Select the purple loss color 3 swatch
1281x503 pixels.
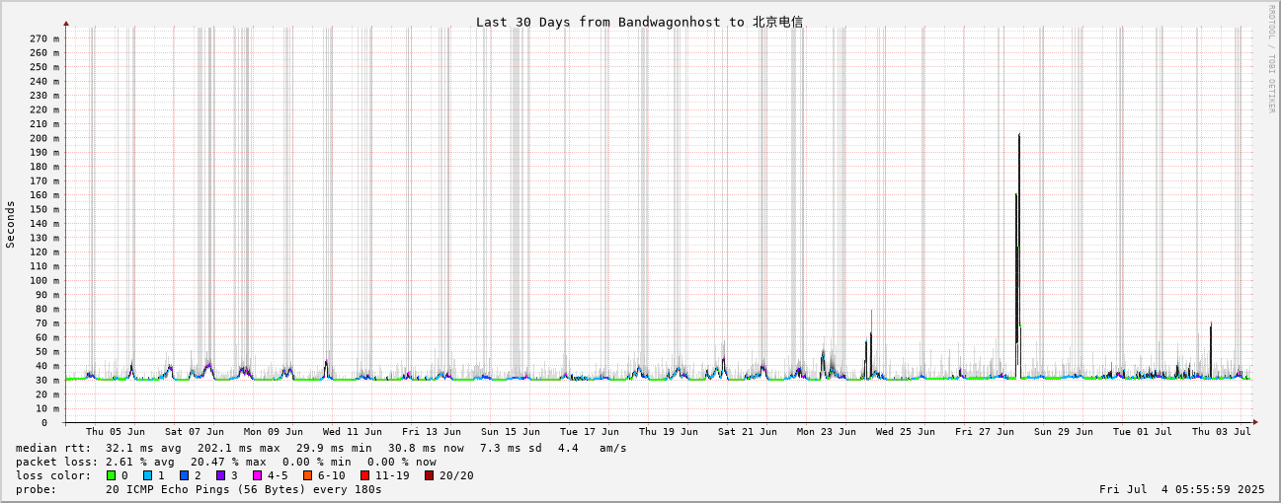click(220, 475)
